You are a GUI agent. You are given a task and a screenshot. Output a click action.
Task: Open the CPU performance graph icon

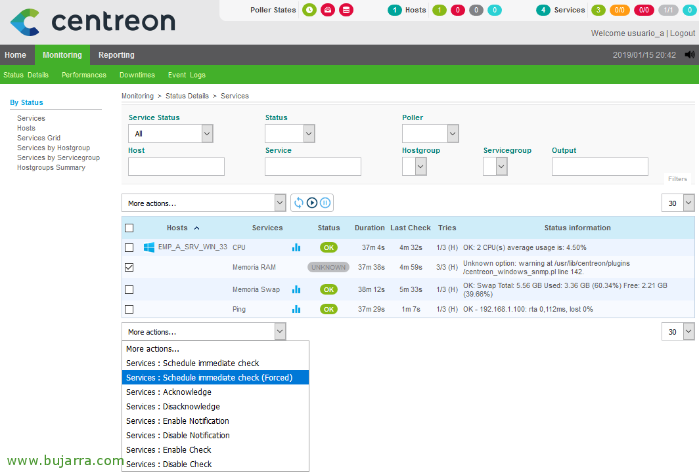pos(296,247)
